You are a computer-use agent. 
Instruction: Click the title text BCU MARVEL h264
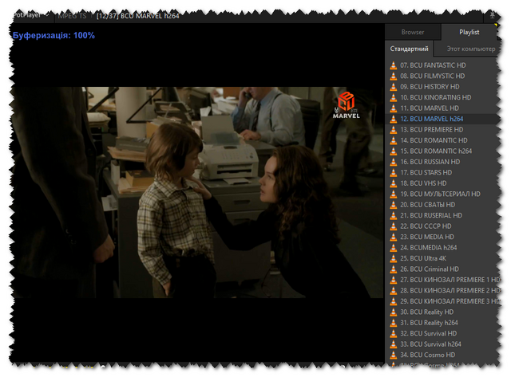(150, 16)
